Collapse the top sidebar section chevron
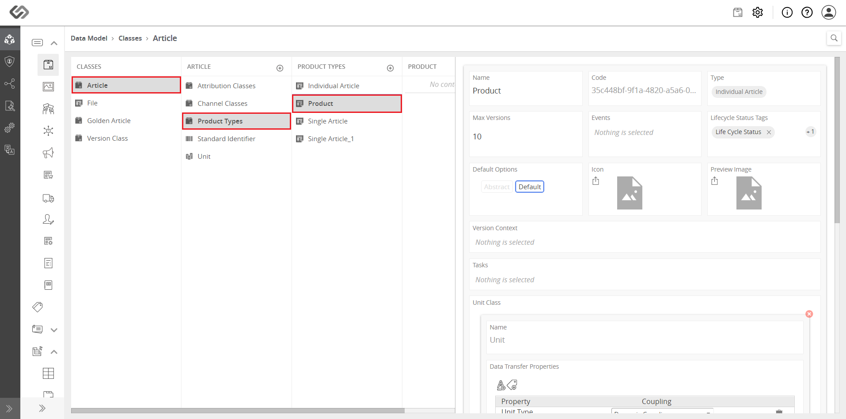This screenshot has height=419, width=846. [x=54, y=43]
